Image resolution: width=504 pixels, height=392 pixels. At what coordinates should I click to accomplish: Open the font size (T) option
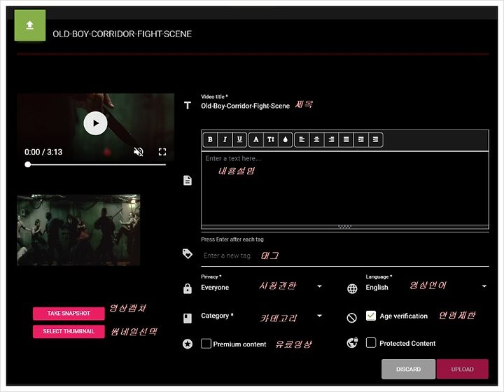[271, 139]
